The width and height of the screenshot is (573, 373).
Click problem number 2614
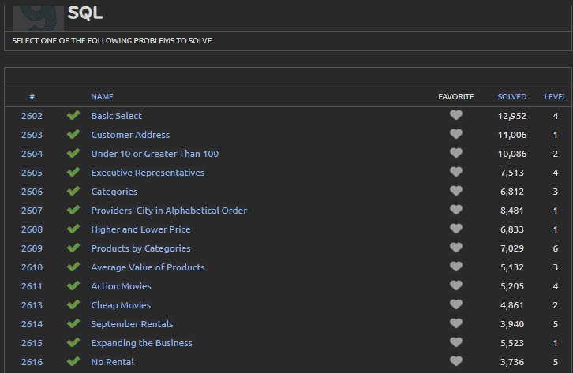(x=32, y=324)
